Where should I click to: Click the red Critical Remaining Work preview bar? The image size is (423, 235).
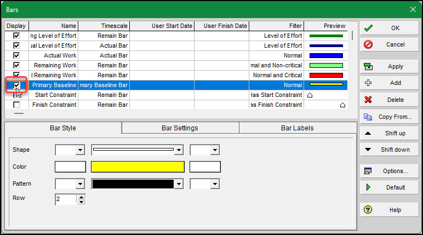(x=326, y=75)
